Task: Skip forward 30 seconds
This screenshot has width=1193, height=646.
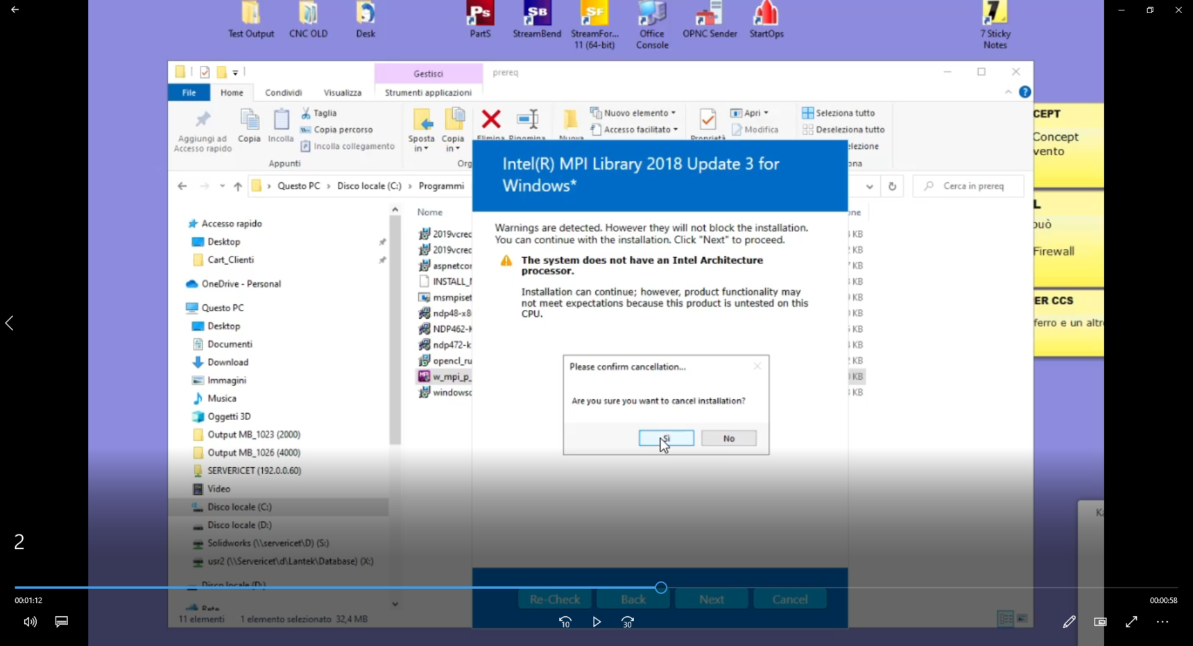Action: (x=628, y=622)
